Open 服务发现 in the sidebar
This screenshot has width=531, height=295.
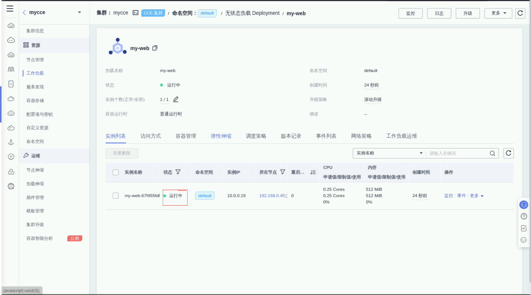(35, 87)
